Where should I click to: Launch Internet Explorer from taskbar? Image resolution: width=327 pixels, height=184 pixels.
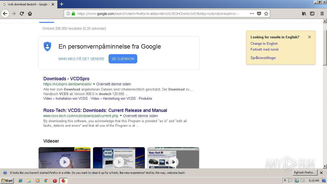coord(20,181)
